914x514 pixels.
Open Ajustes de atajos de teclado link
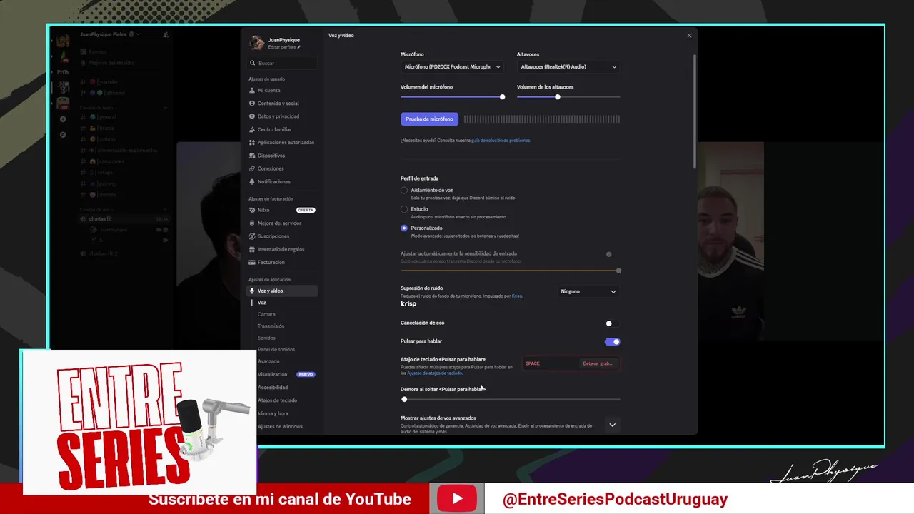[x=434, y=373]
